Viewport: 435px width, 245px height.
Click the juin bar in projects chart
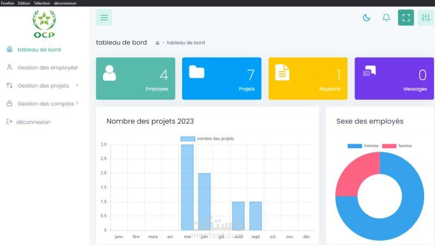[204, 201]
